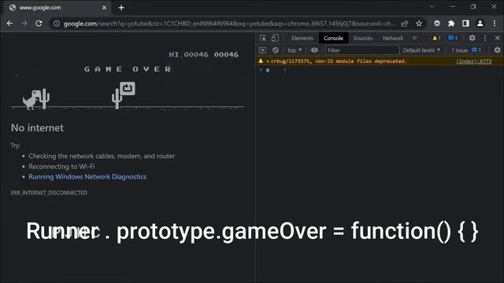Switch to the Elements tab
This screenshot has width=504, height=283.
(x=302, y=39)
